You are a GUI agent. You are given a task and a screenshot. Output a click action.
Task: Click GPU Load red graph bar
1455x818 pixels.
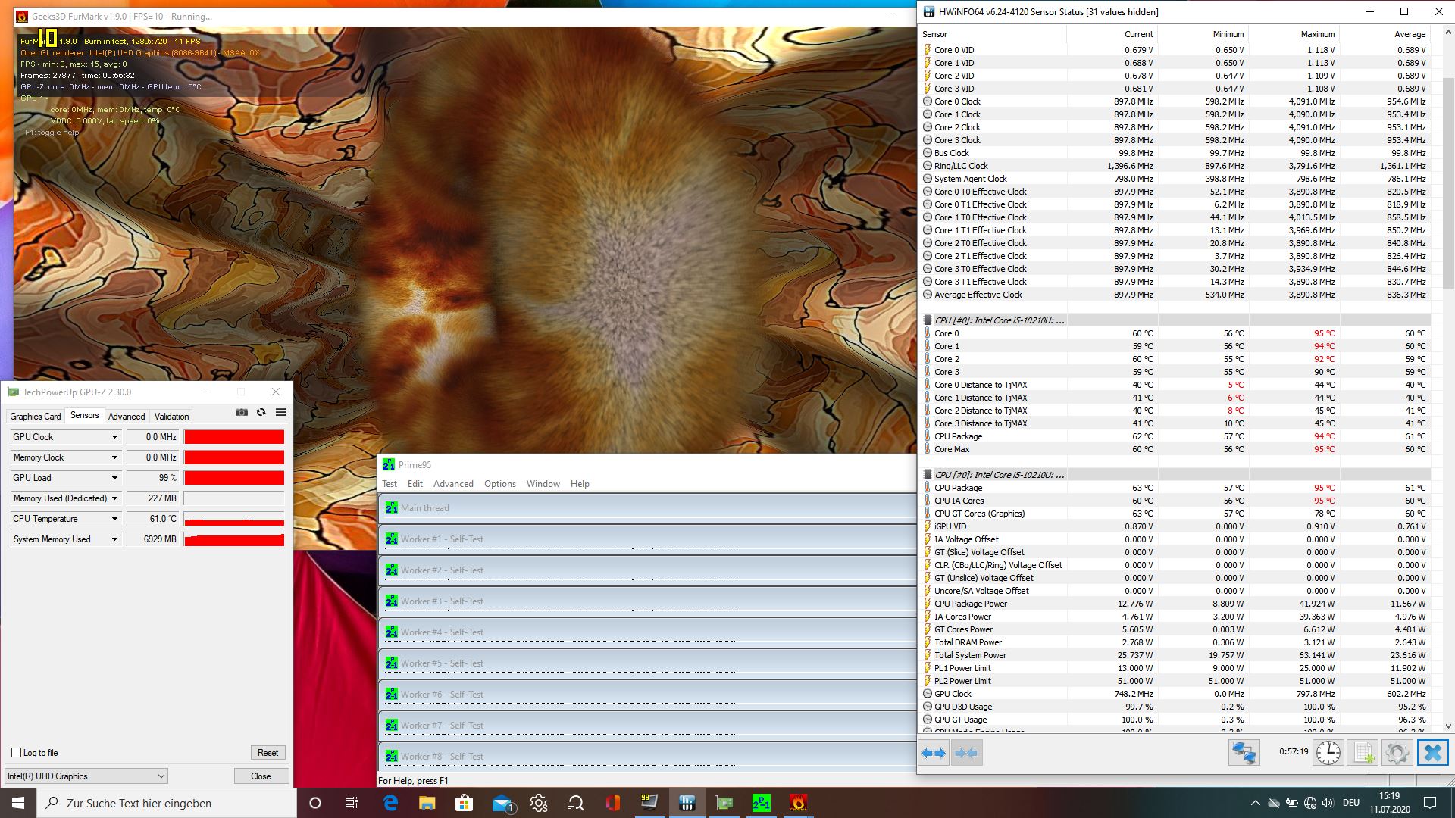tap(234, 478)
